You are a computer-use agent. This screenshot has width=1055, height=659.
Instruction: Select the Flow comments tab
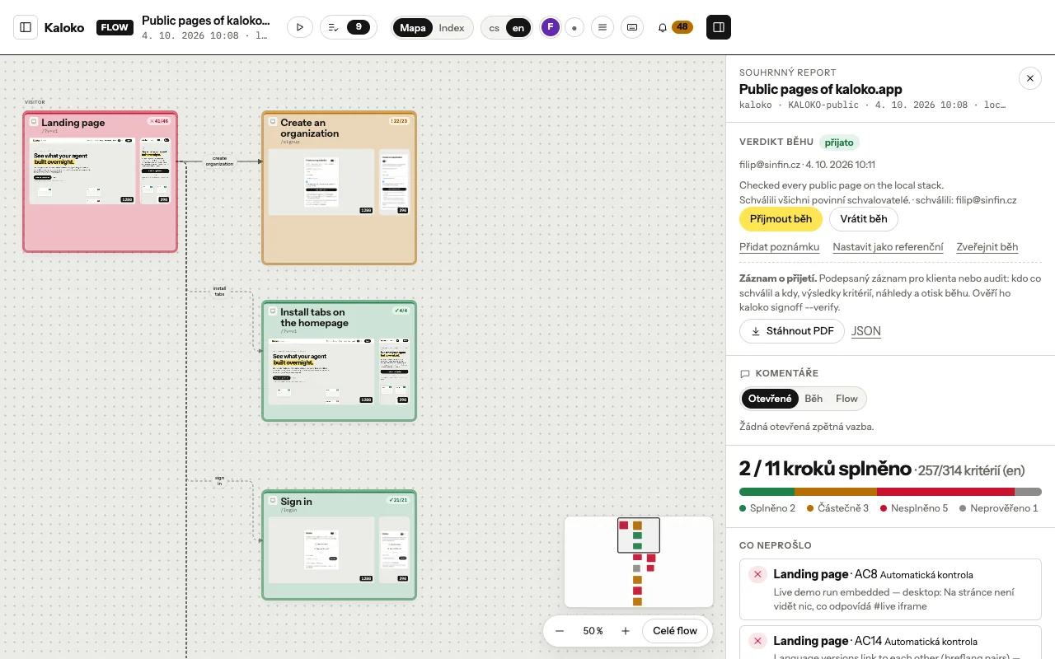tap(846, 399)
